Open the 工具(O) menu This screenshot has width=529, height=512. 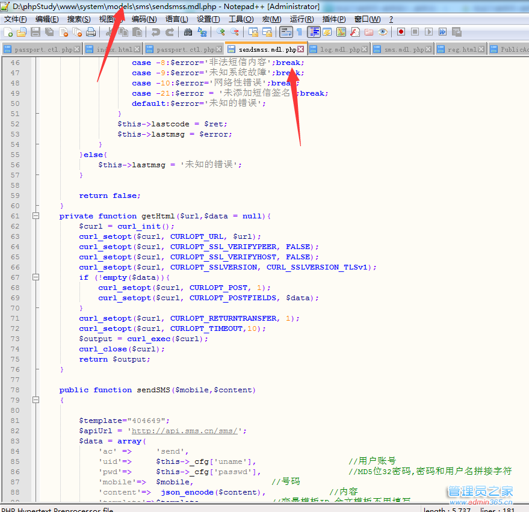(241, 19)
